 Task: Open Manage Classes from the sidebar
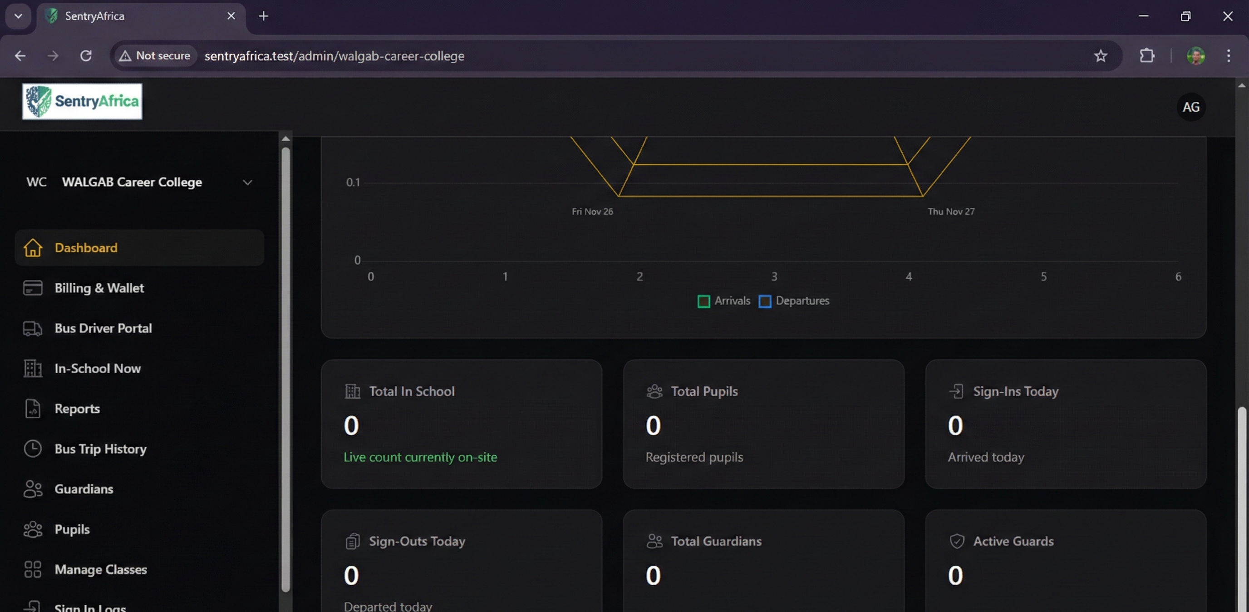100,570
